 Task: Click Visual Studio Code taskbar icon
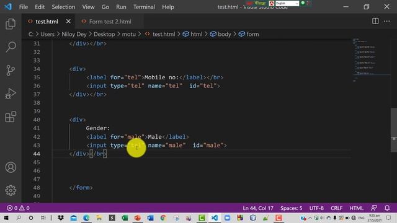(215, 217)
